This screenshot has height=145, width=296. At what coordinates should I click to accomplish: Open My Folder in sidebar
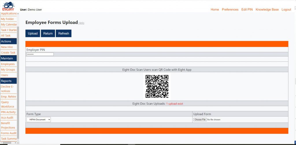[7, 19]
